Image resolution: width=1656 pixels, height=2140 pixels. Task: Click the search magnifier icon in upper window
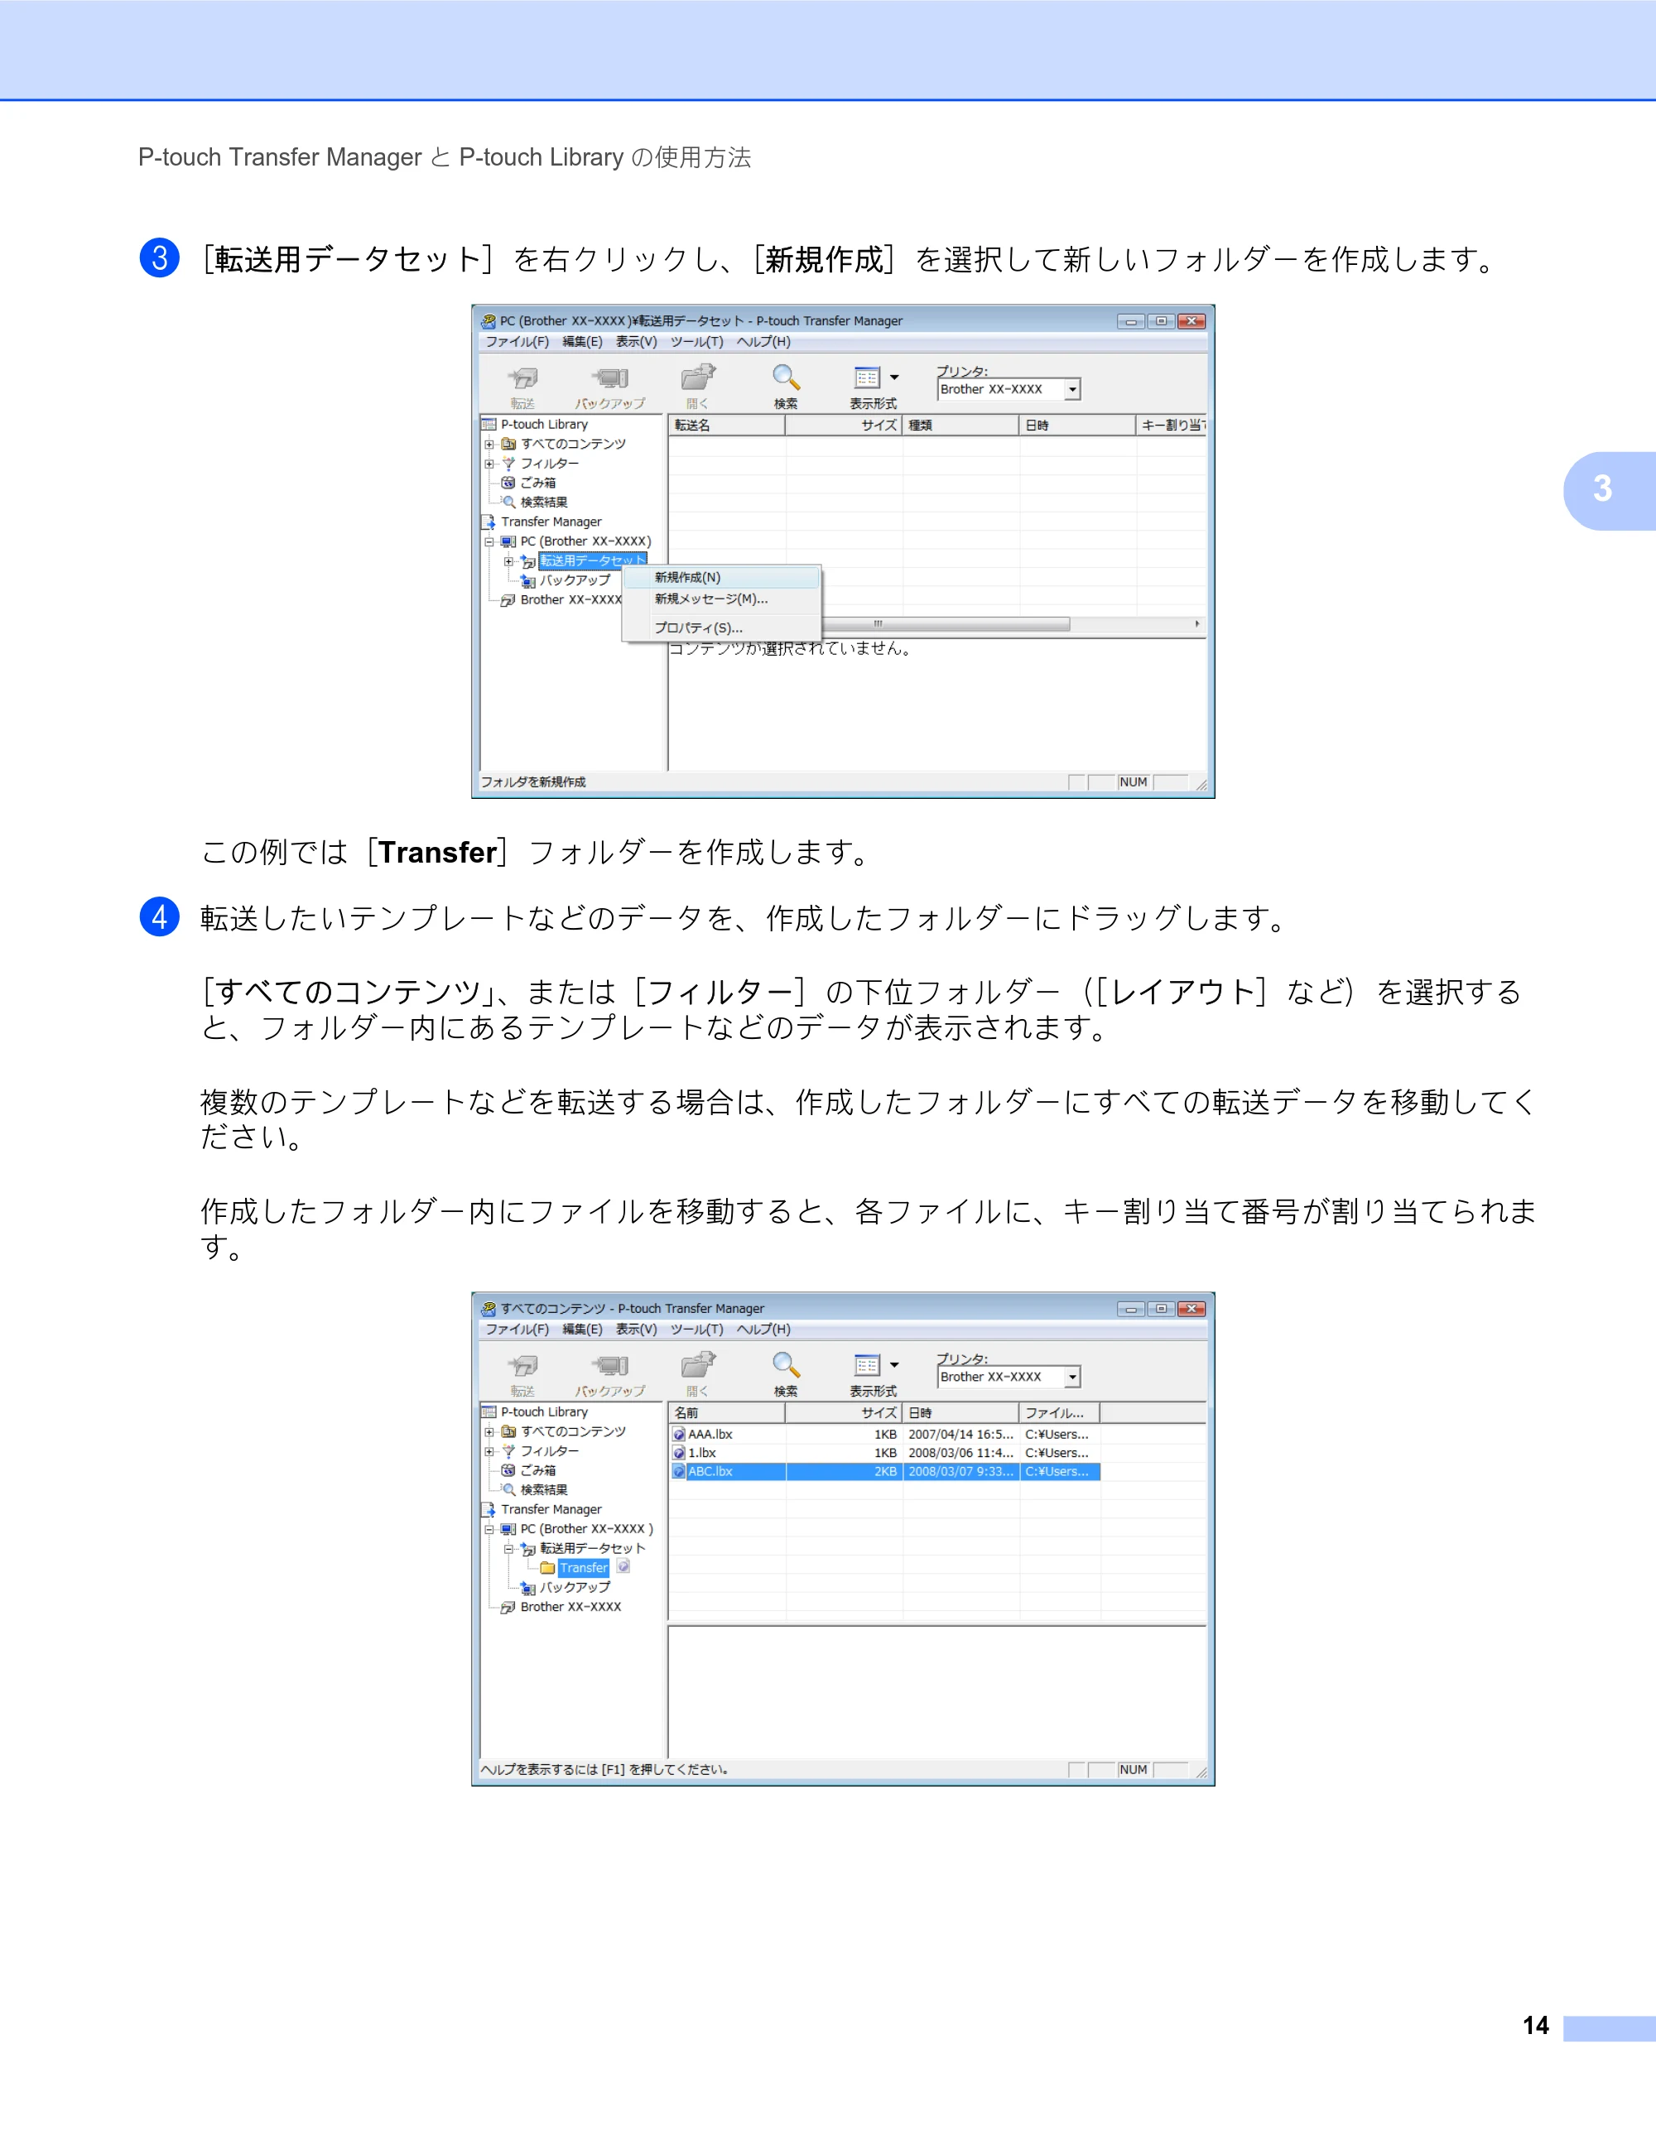click(x=786, y=378)
